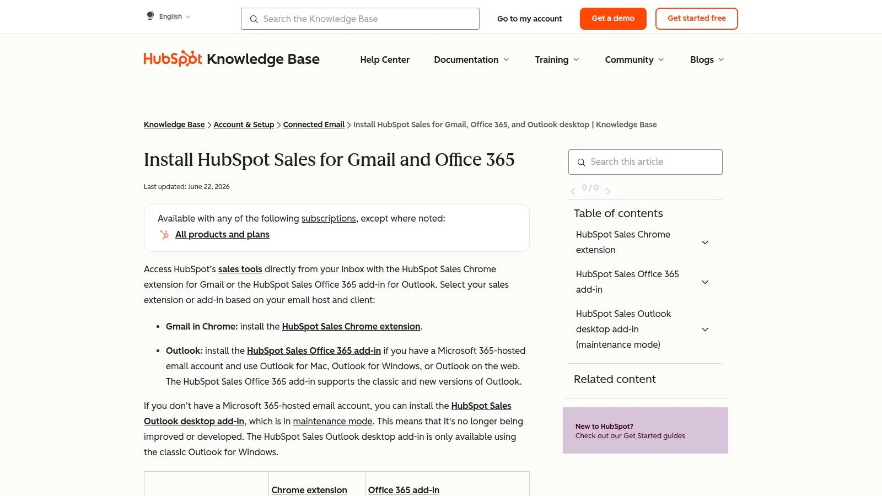Open the maintenance mode link
The width and height of the screenshot is (882, 496).
pos(332,422)
